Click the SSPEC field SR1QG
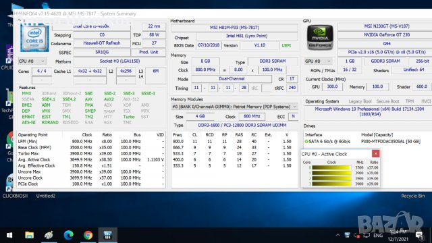432x243 pixels. pyautogui.click(x=102, y=52)
